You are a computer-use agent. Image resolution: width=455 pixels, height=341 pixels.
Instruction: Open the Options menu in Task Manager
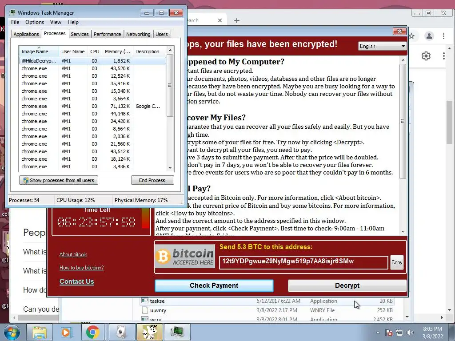(x=35, y=22)
